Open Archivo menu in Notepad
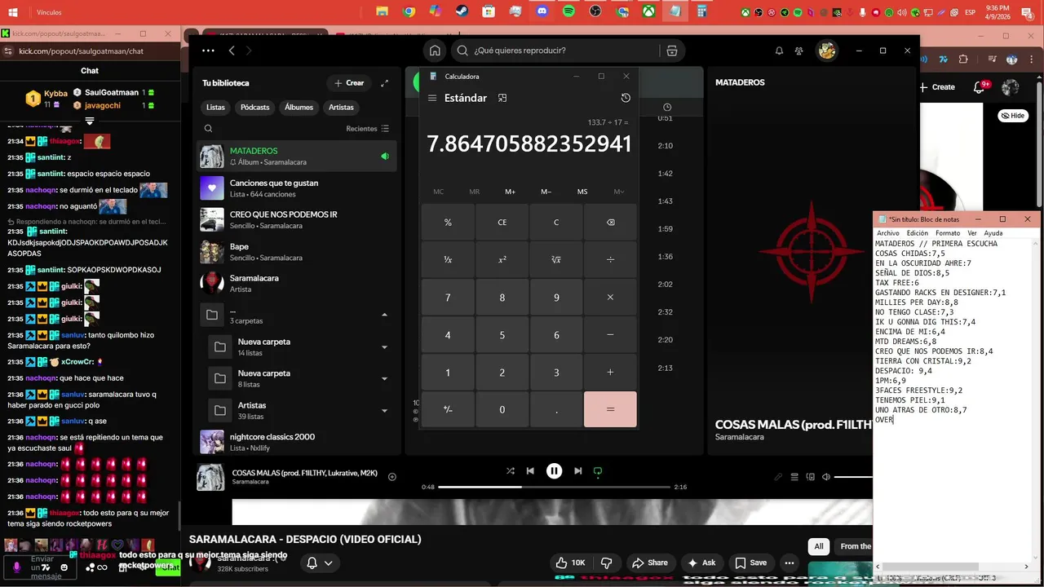 point(888,233)
